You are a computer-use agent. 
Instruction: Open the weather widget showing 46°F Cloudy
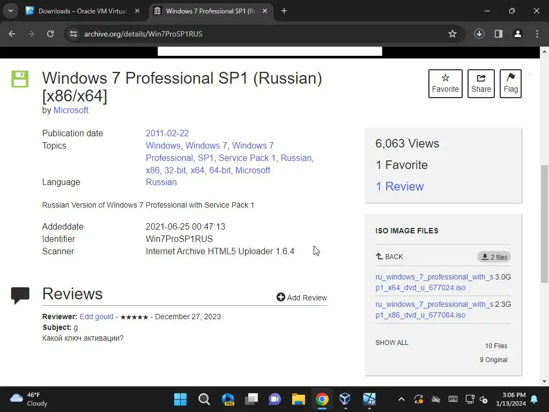pos(29,399)
